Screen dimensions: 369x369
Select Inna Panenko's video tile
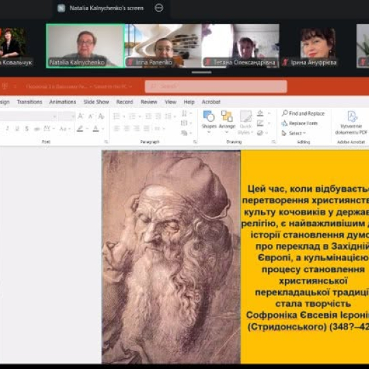(x=163, y=46)
